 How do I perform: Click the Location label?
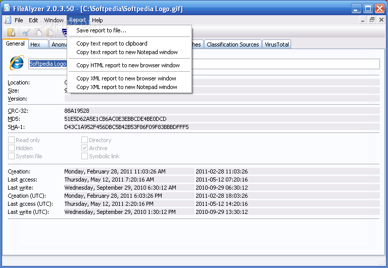tap(19, 82)
